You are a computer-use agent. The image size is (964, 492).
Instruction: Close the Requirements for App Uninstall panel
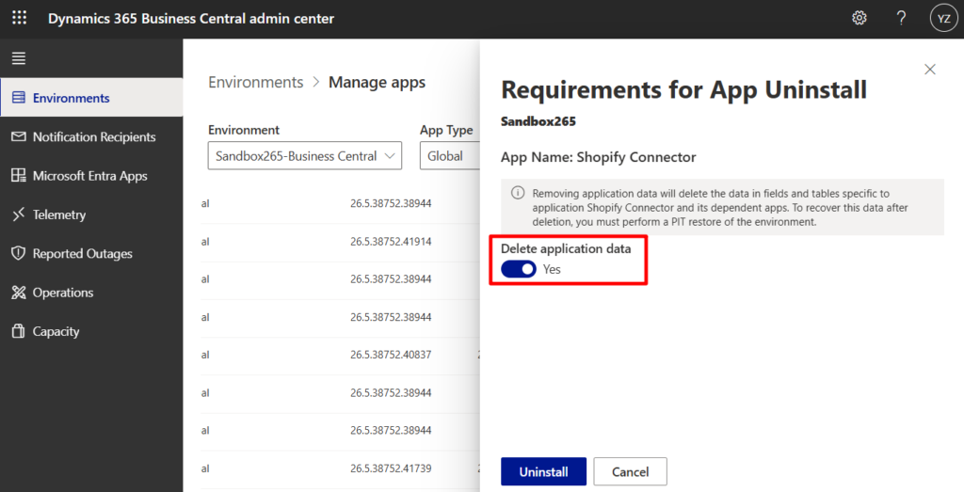[x=930, y=70]
